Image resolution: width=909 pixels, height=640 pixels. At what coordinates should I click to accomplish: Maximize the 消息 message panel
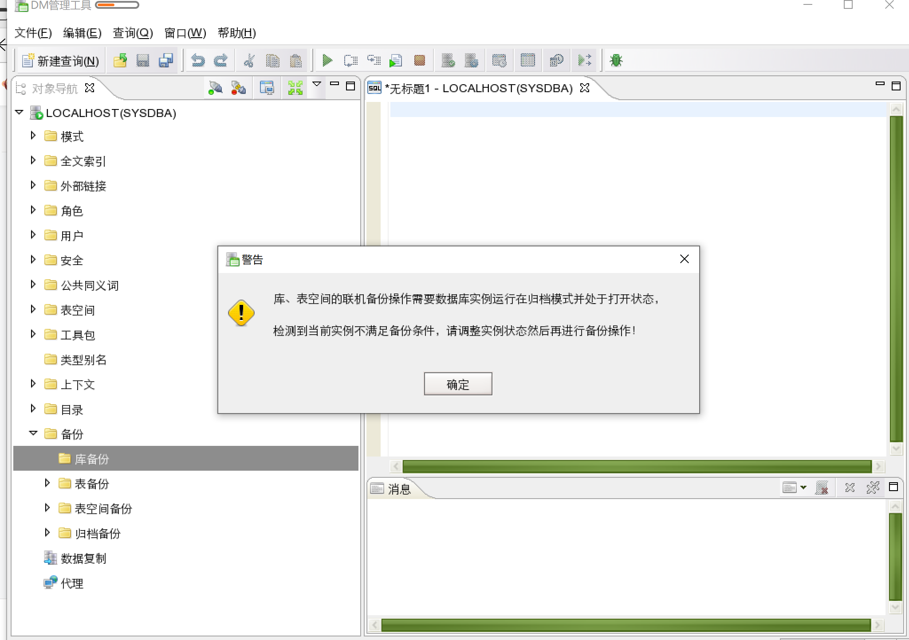pyautogui.click(x=893, y=487)
